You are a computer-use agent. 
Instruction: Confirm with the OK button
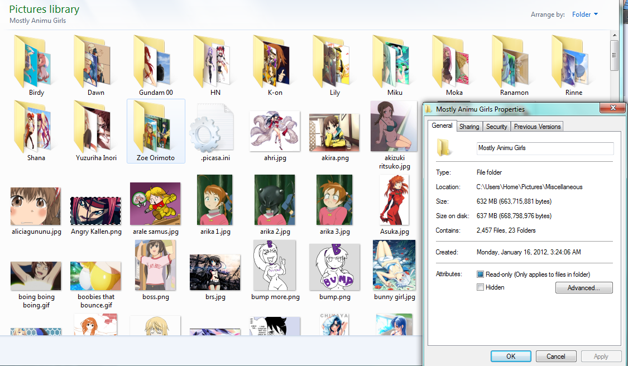(511, 356)
